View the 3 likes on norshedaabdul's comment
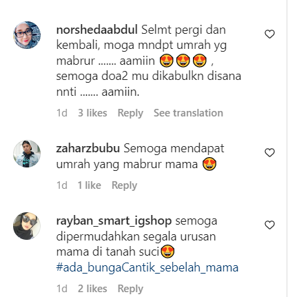This screenshot has width=288, height=297. (x=92, y=113)
